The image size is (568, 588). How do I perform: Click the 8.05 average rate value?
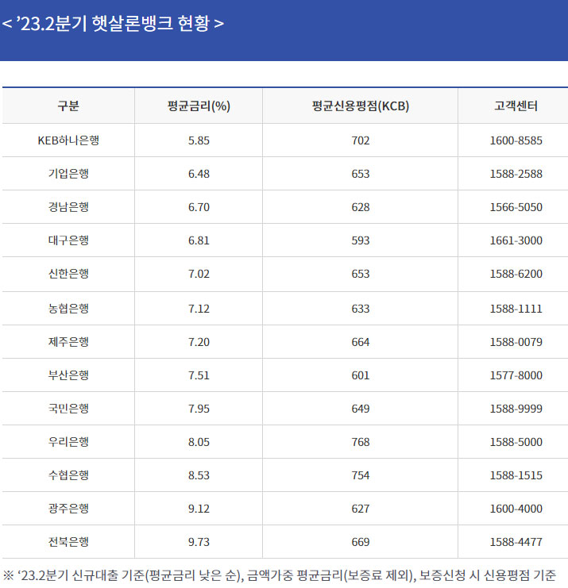[199, 442]
